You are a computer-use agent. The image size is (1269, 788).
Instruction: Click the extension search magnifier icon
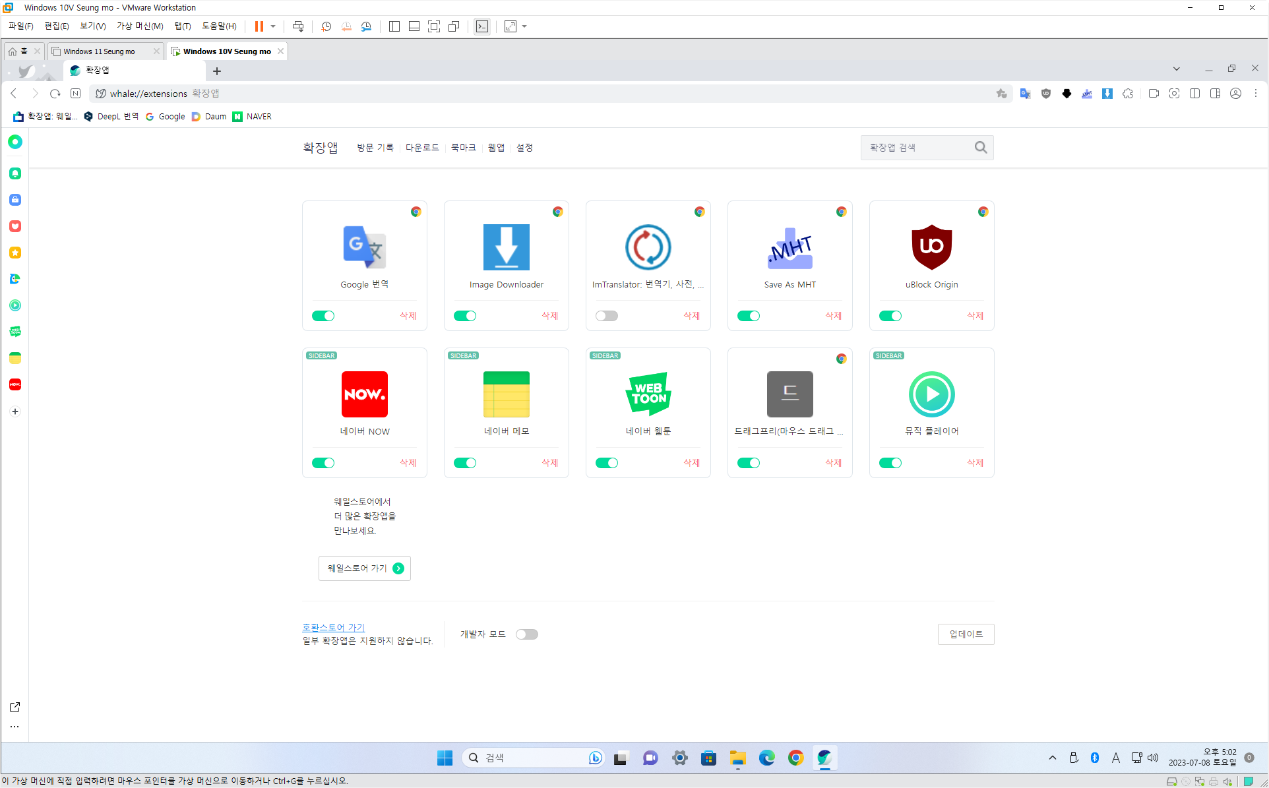[981, 148]
